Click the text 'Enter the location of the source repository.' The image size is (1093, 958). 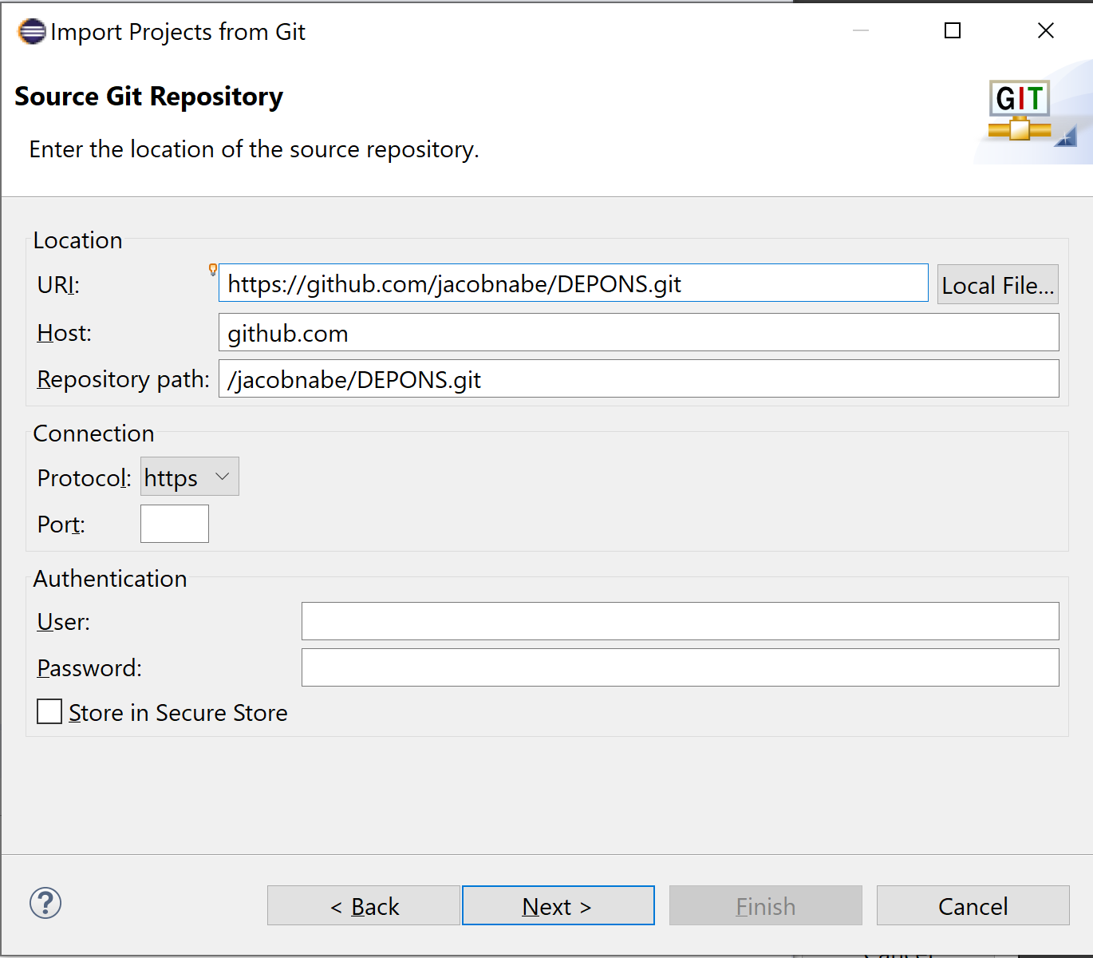pos(255,149)
